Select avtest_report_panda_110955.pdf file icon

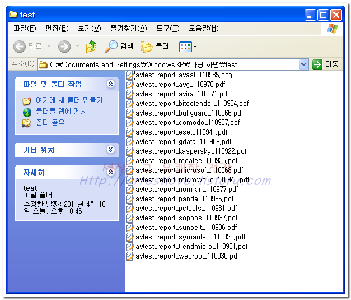click(129, 199)
